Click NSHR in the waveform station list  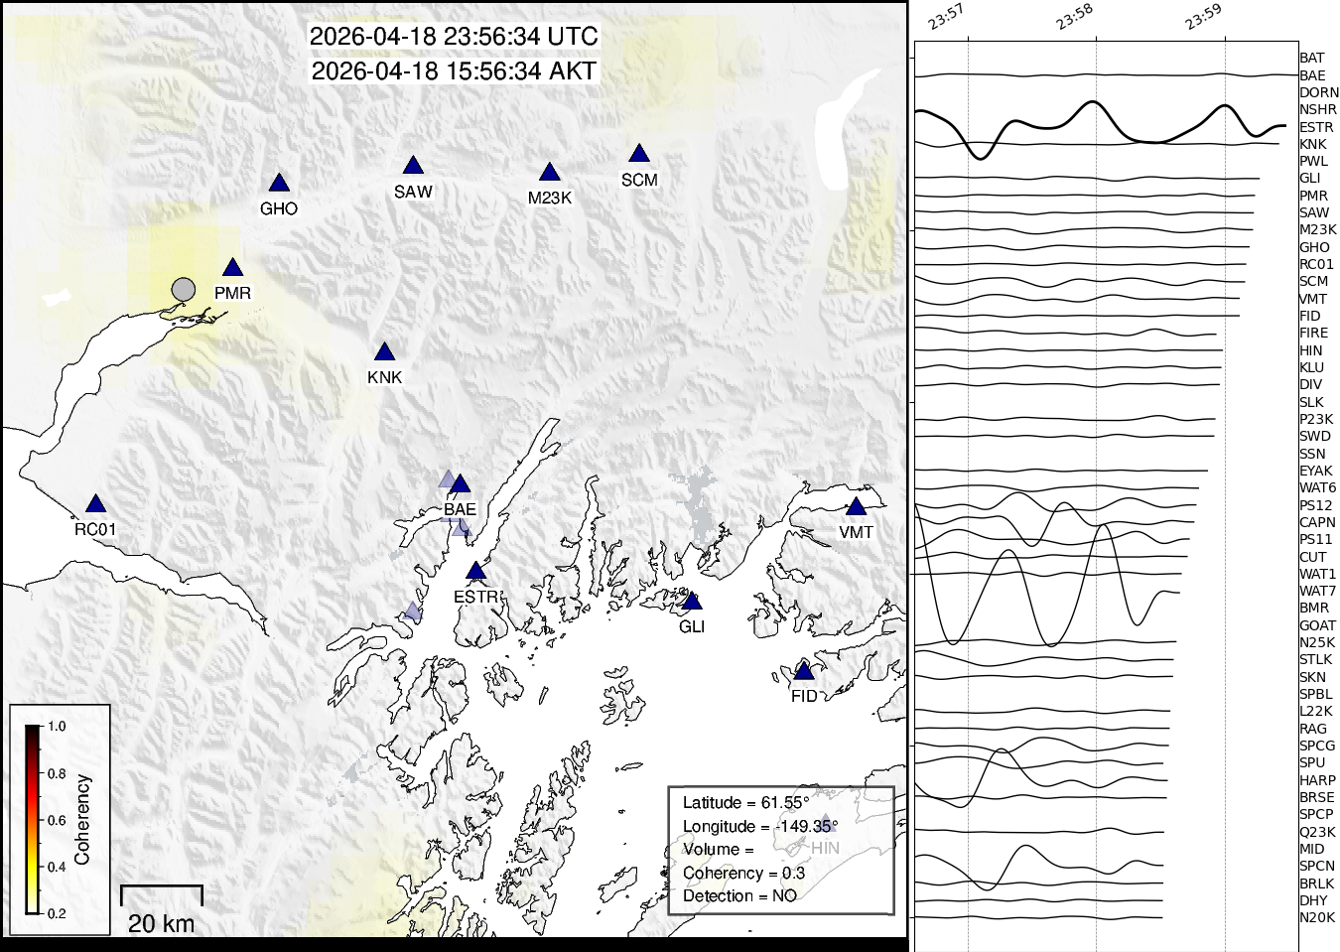[1318, 110]
